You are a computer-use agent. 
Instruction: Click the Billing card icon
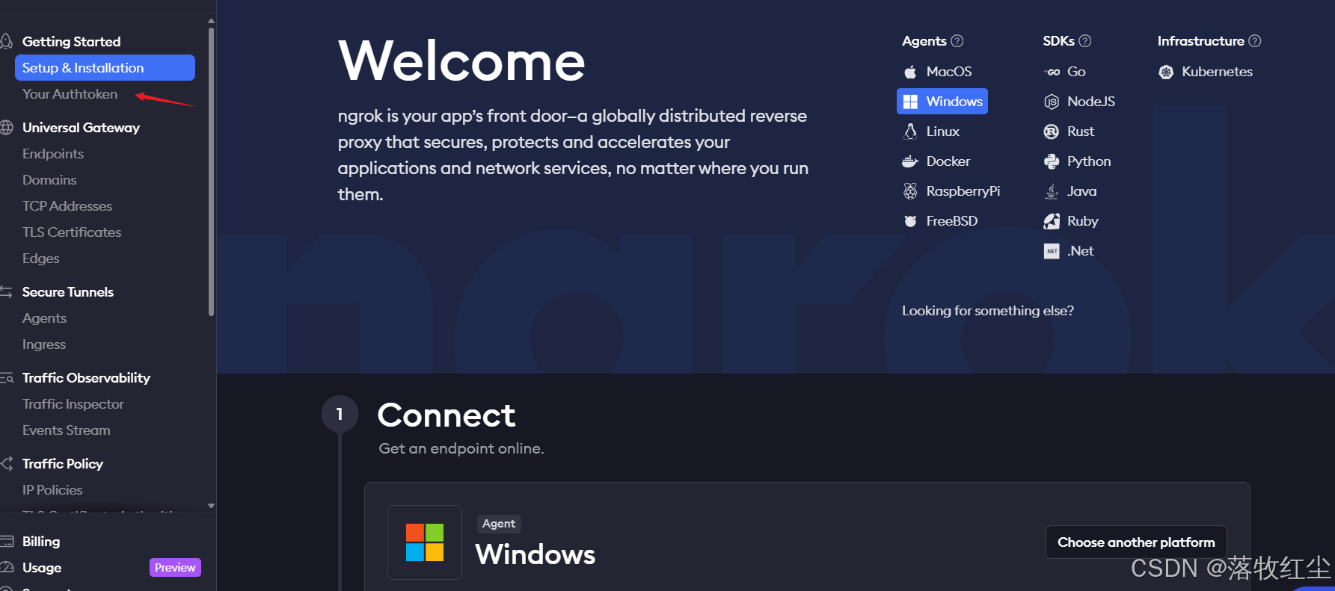[x=7, y=542]
